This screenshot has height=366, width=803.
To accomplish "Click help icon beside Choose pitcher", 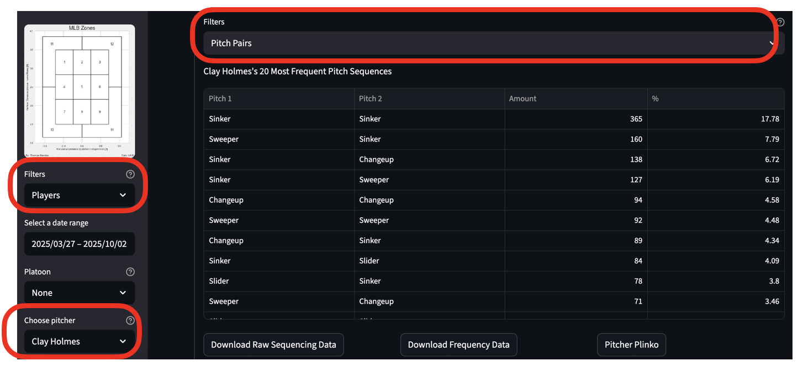I will tap(130, 320).
